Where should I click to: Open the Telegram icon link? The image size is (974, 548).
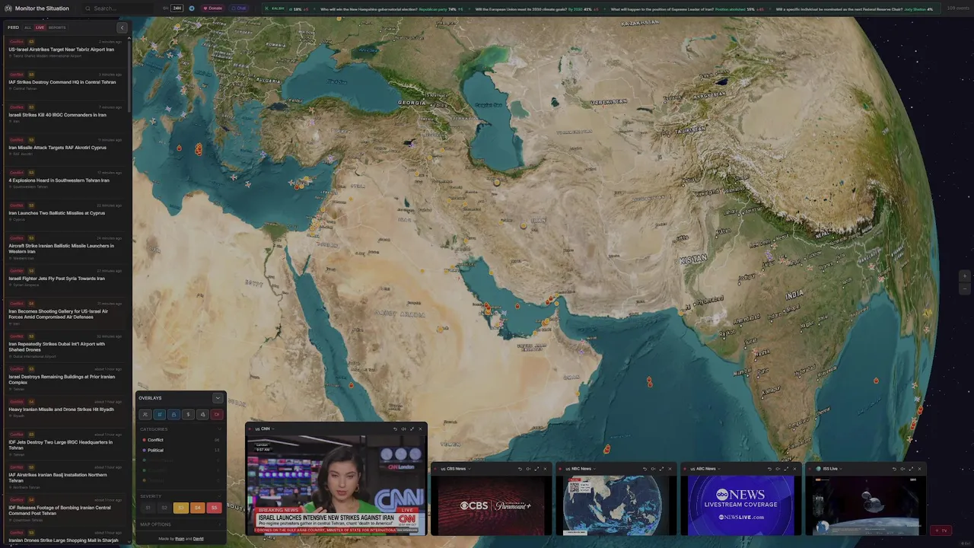tap(191, 8)
